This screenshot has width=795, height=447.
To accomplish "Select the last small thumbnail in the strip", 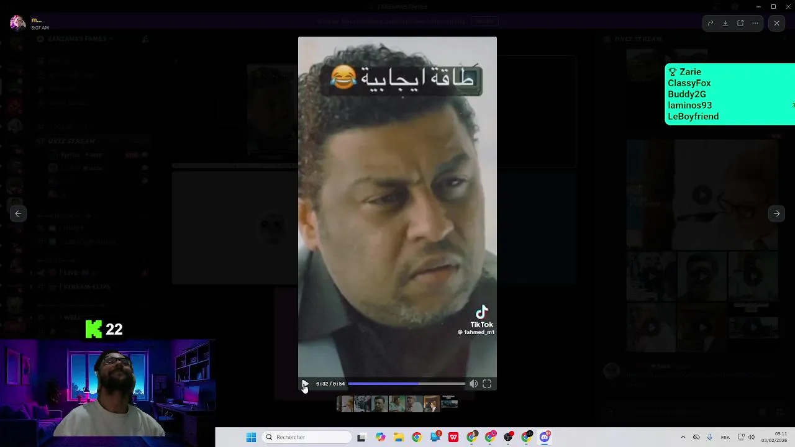I will coord(449,403).
